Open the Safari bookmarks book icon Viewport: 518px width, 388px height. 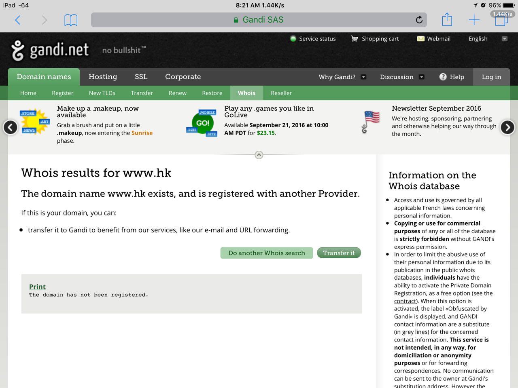click(x=71, y=20)
